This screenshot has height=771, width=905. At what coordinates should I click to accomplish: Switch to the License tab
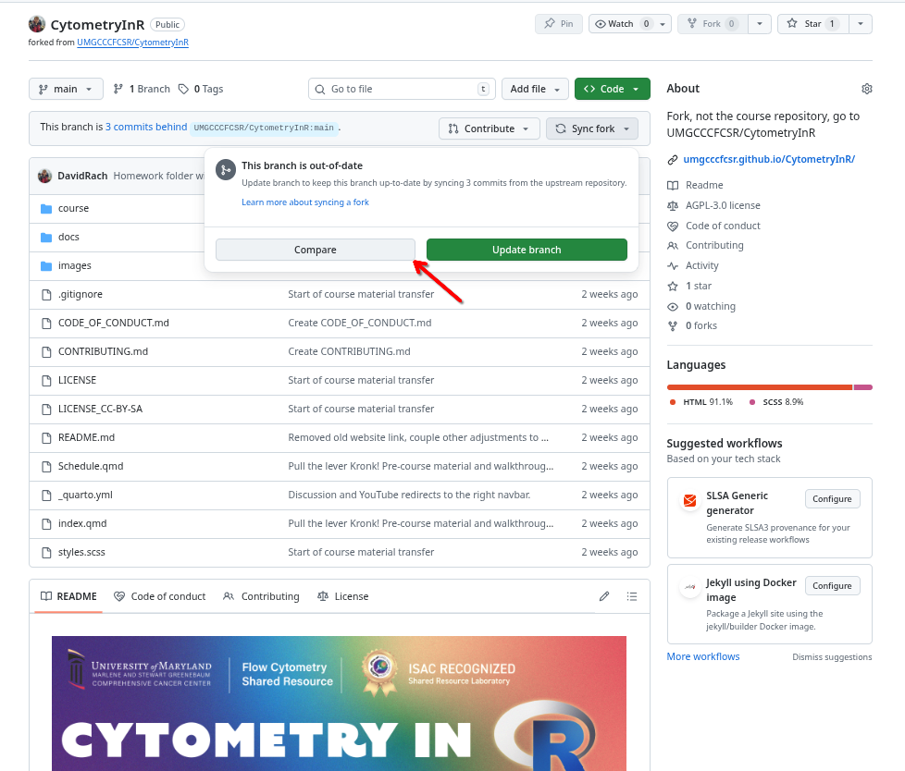click(x=342, y=596)
